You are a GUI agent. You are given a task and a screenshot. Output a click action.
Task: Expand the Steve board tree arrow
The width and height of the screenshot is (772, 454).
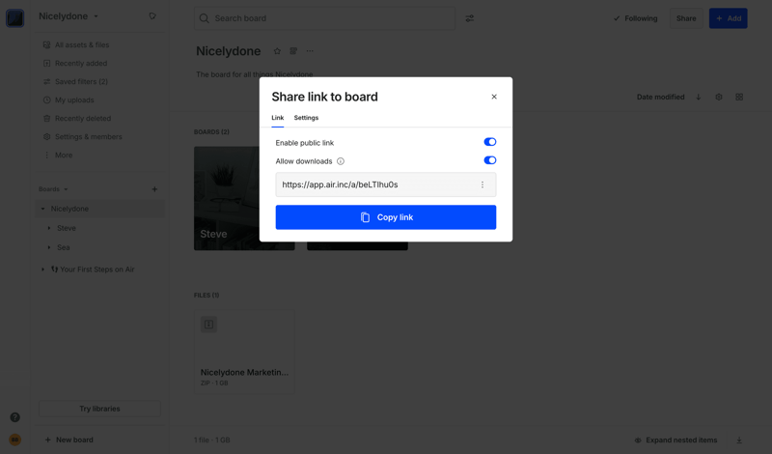[49, 228]
